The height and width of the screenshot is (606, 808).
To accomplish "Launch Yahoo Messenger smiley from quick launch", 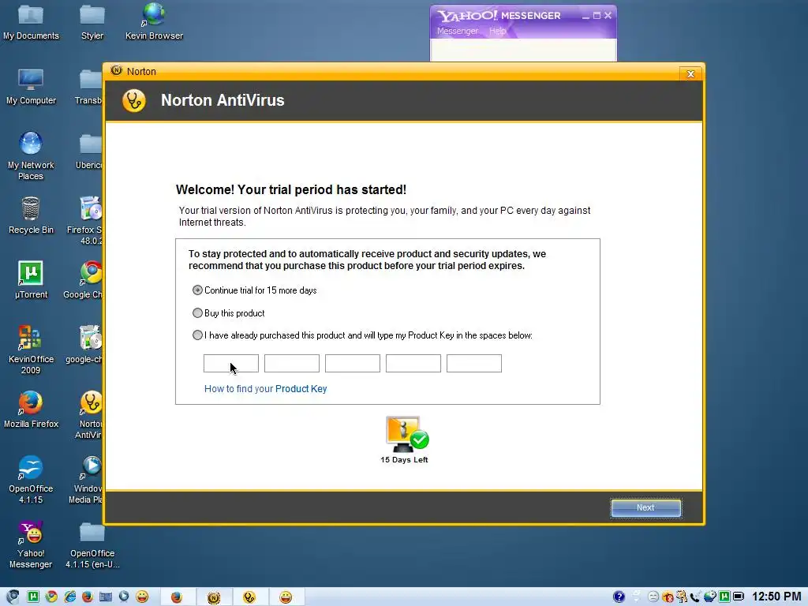I will [142, 597].
